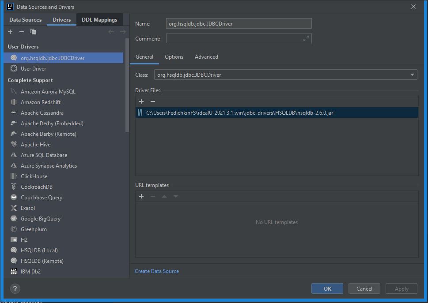Expand the Comment field editor
Viewport: 428px width, 303px height.
pos(306,38)
